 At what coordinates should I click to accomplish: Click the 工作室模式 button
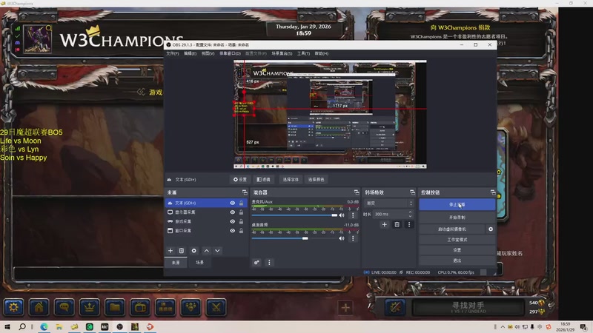(x=457, y=240)
